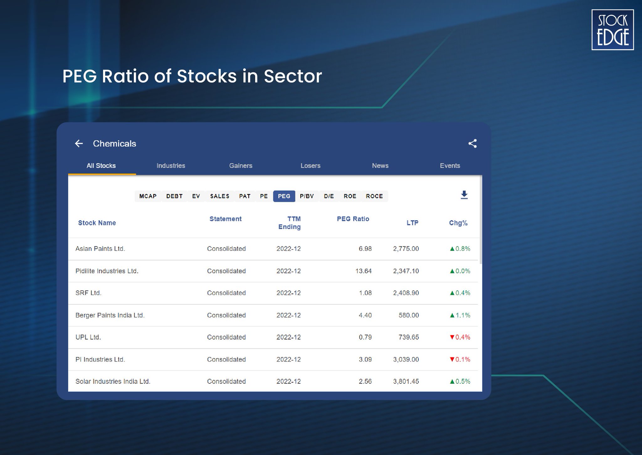Enable the D/E filter chip
Viewport: 642px width, 455px height.
point(329,196)
